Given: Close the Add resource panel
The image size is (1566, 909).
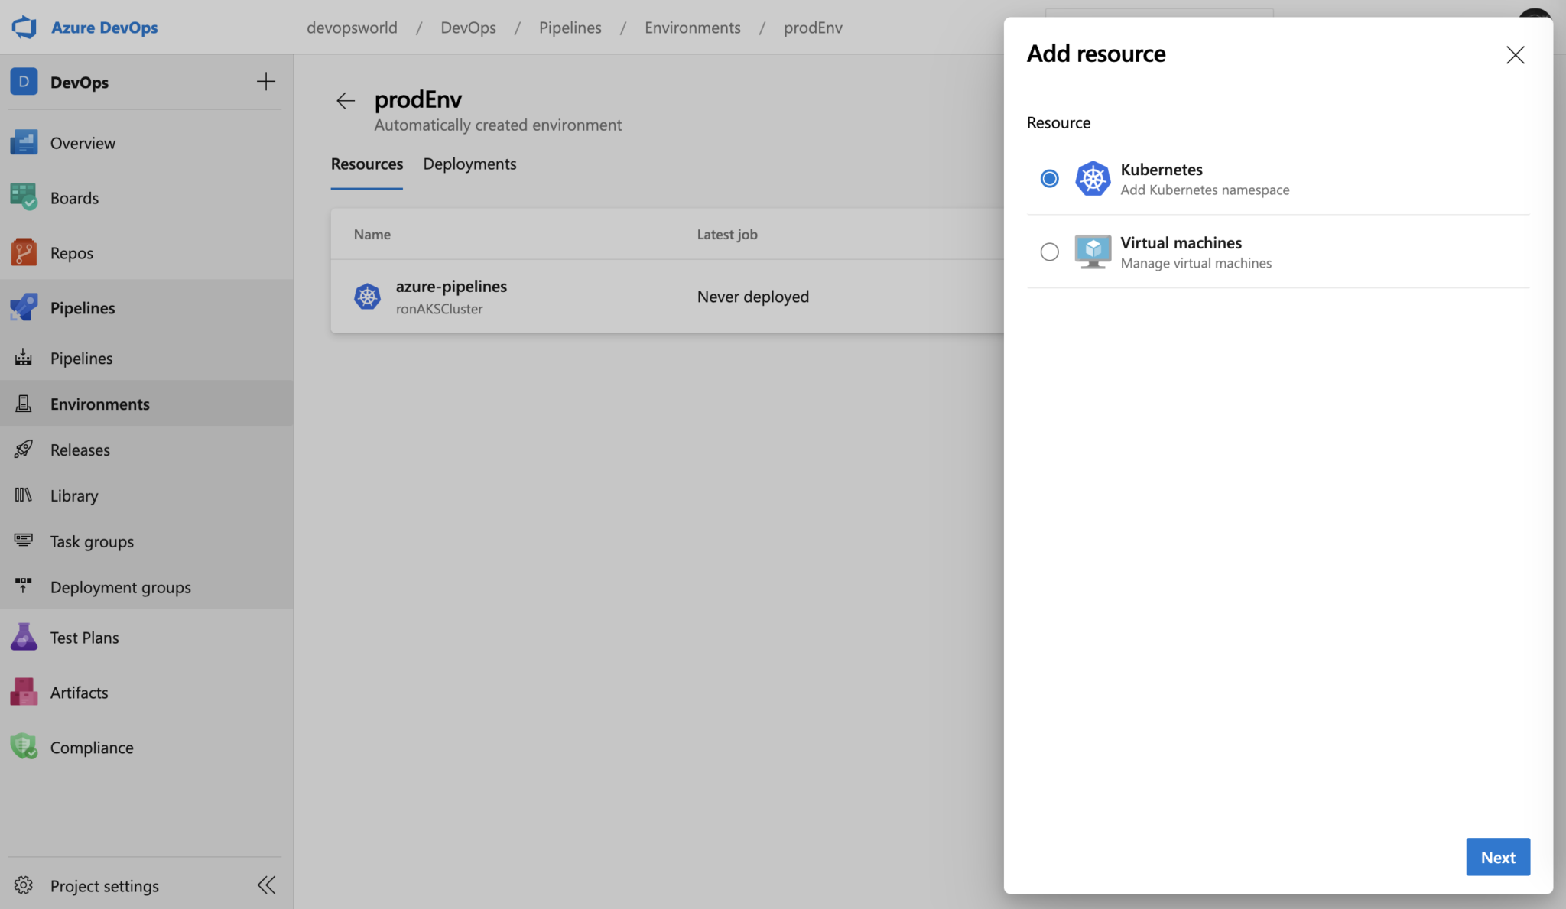Looking at the screenshot, I should (1515, 55).
